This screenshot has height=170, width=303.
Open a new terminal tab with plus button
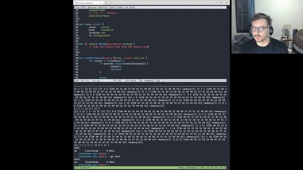[x=106, y=3]
